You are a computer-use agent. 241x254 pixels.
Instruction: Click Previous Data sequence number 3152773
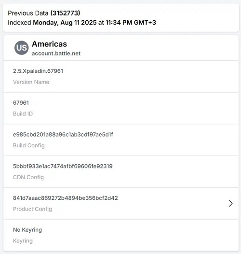click(66, 13)
